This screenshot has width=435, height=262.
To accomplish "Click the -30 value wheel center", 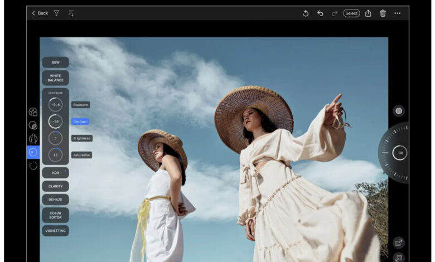I will (x=399, y=153).
